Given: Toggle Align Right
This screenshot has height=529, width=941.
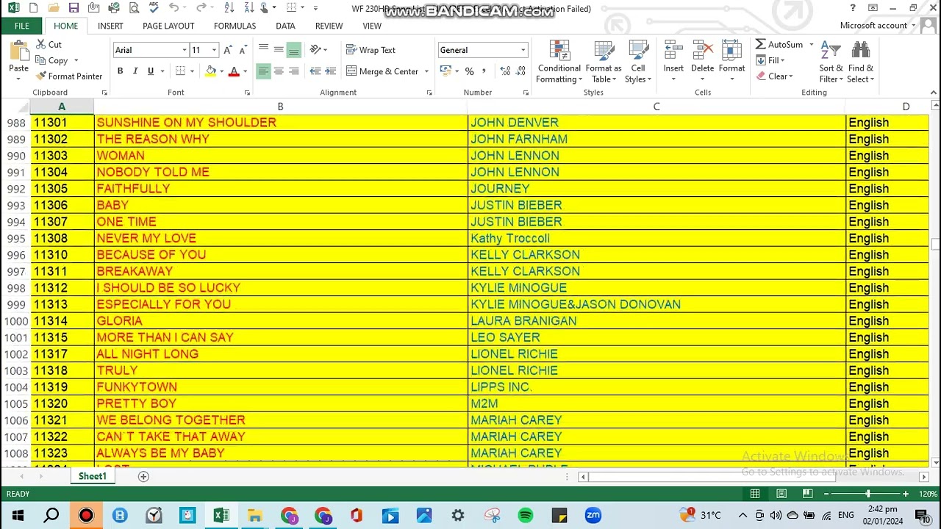Looking at the screenshot, I should pos(293,71).
